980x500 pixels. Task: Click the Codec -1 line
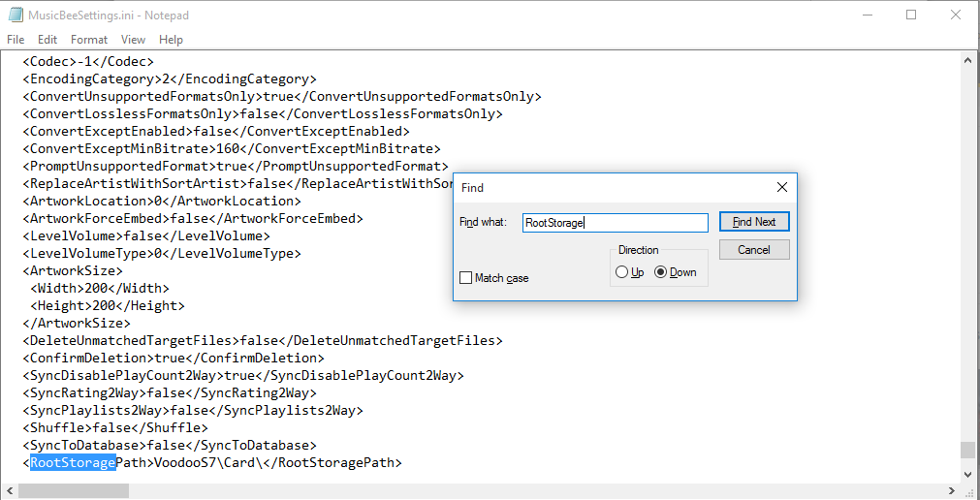pos(88,62)
